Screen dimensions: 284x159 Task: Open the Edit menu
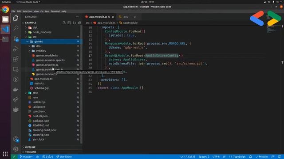(x=19, y=11)
